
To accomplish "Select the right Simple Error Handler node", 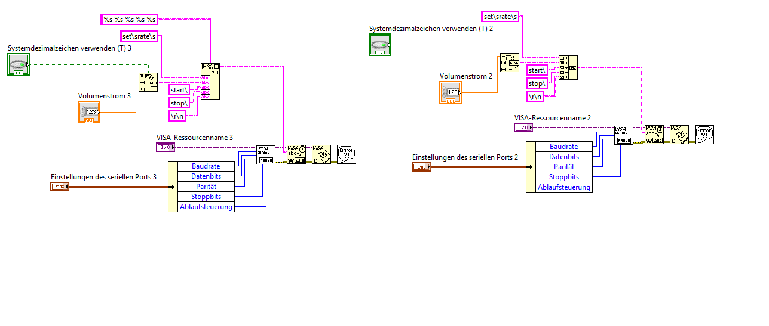I will (x=705, y=135).
